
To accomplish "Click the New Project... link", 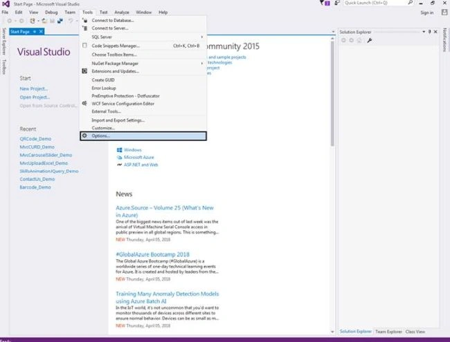I will click(x=34, y=89).
